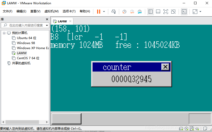This screenshot has height=132, width=212.
Task: Close the counter window in guest
Action: point(165,67)
